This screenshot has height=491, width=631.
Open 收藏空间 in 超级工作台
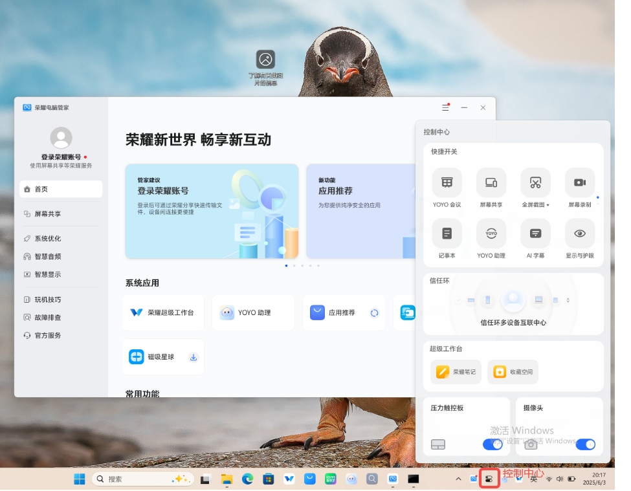tap(513, 372)
